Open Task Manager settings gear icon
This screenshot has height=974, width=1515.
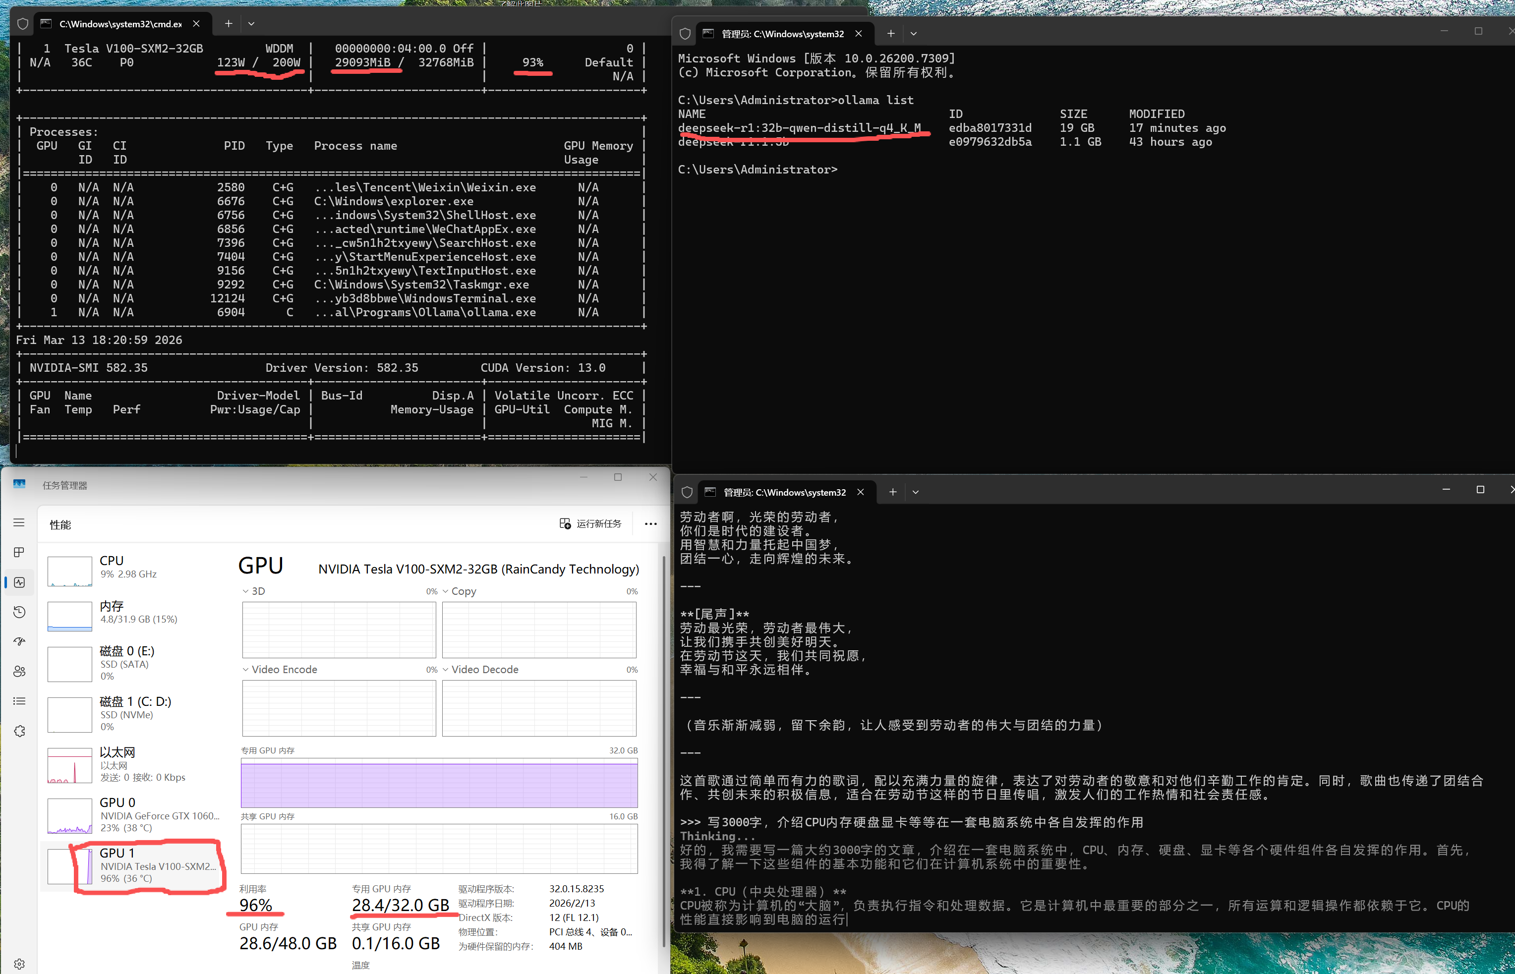19,964
